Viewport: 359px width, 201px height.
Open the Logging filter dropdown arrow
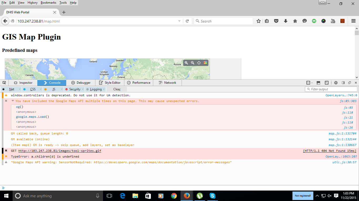click(x=104, y=89)
